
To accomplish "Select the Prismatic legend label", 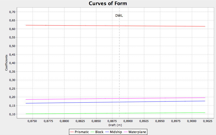I will 82,132.
